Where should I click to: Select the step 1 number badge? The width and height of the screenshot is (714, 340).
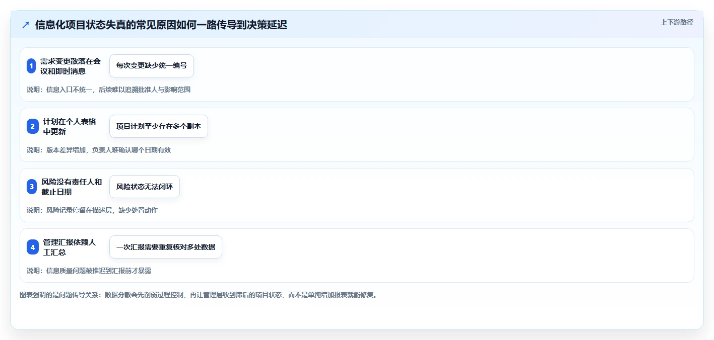tap(31, 66)
